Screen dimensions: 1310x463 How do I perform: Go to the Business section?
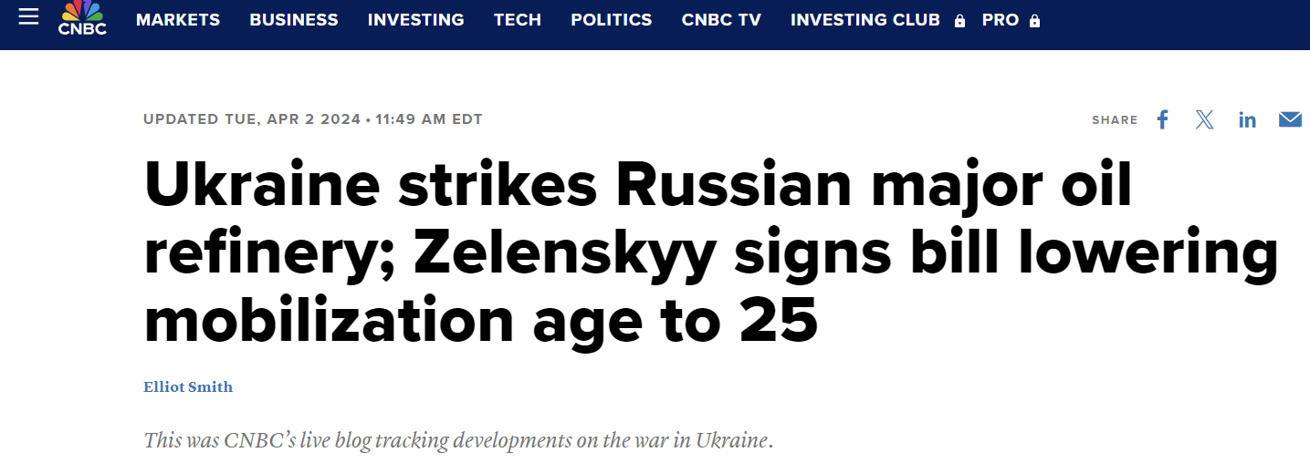tap(294, 19)
